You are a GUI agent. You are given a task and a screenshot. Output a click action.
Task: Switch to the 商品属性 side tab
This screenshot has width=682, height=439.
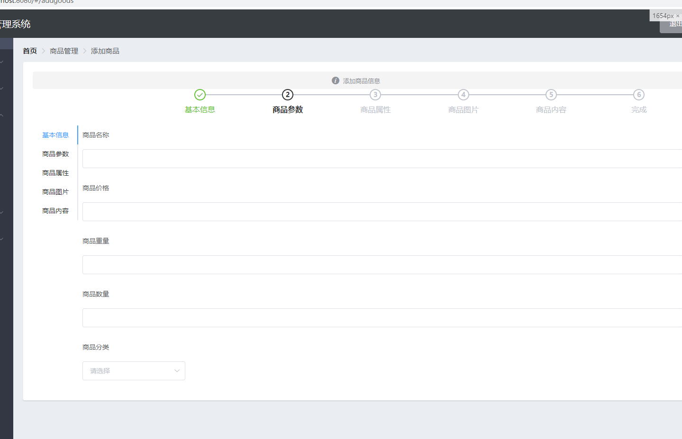click(55, 173)
